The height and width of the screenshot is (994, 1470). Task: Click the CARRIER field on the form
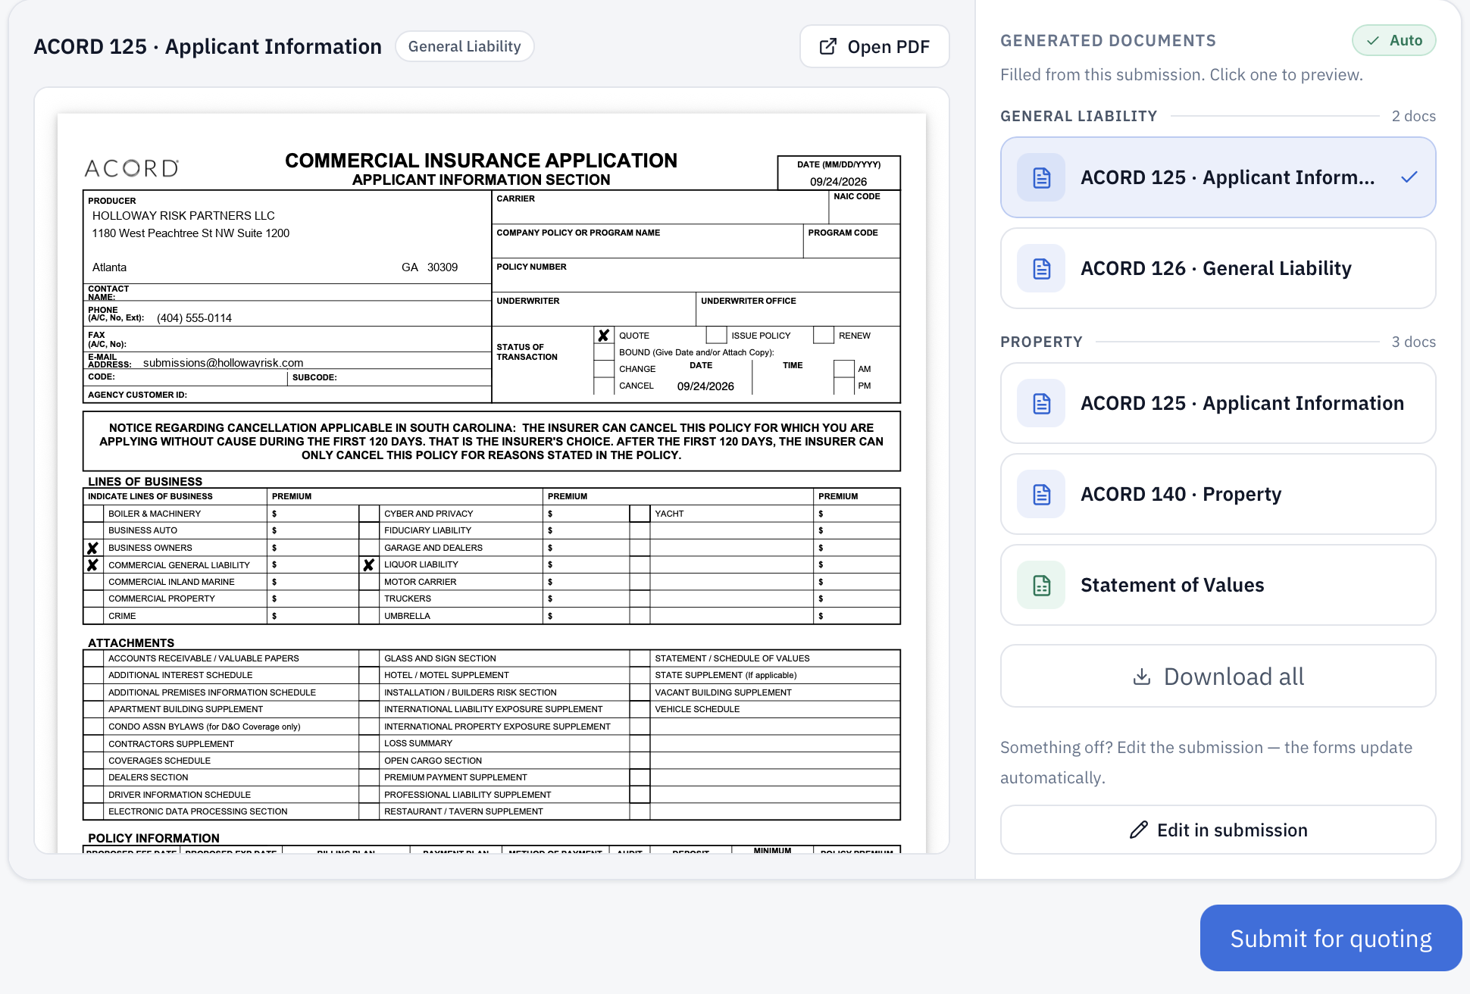tap(660, 207)
